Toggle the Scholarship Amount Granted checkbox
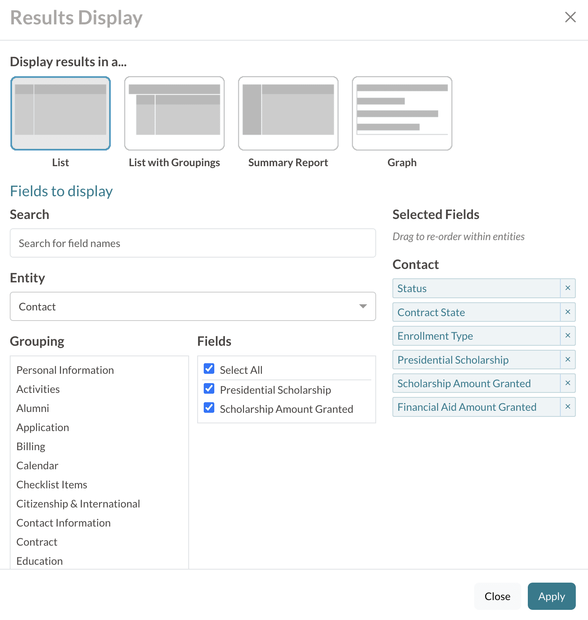Image resolution: width=588 pixels, height=620 pixels. click(x=209, y=408)
